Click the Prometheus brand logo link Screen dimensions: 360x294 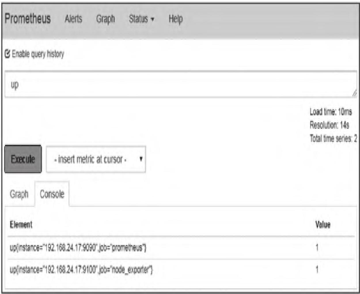(28, 19)
